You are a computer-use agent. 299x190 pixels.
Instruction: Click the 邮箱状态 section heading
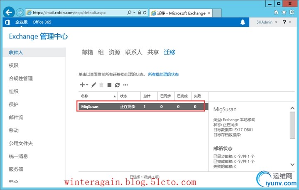click(x=223, y=149)
